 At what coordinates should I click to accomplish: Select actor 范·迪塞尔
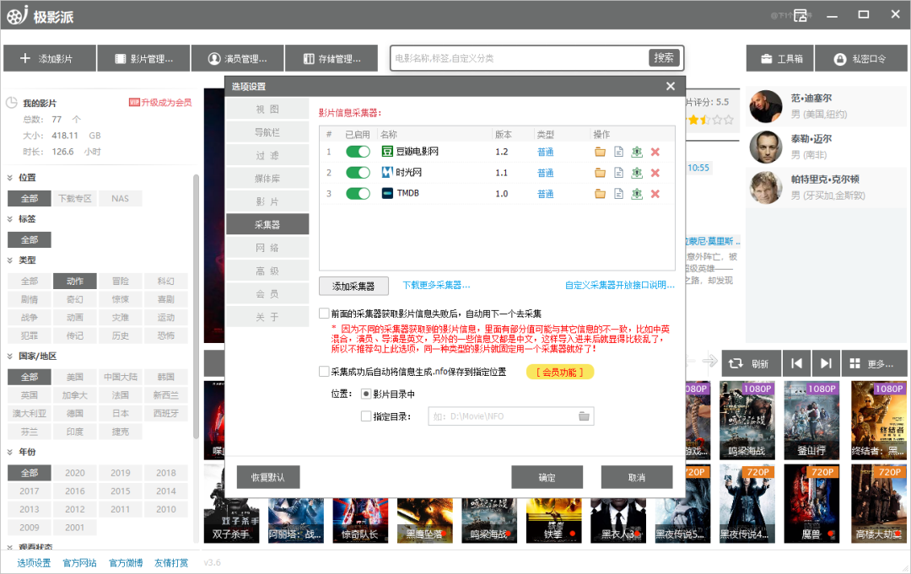coord(824,106)
